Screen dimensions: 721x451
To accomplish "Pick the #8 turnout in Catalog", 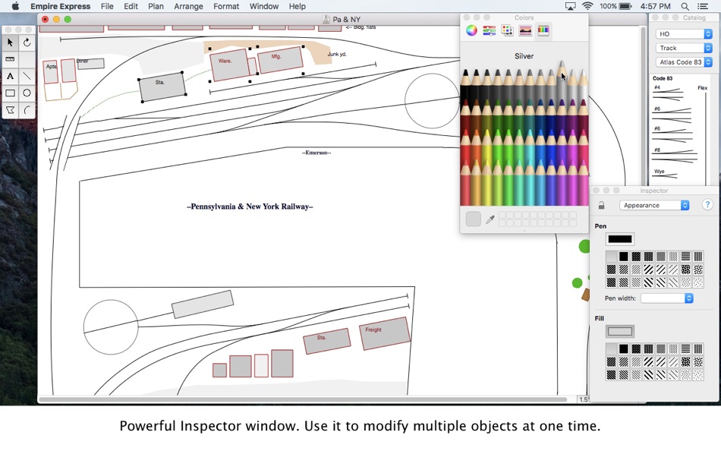I will pyautogui.click(x=675, y=156).
